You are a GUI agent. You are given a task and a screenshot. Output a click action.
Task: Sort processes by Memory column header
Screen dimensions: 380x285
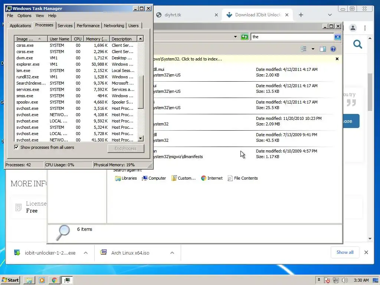point(96,39)
